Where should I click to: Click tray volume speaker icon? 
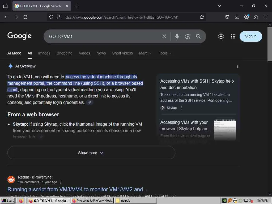pos(251,201)
